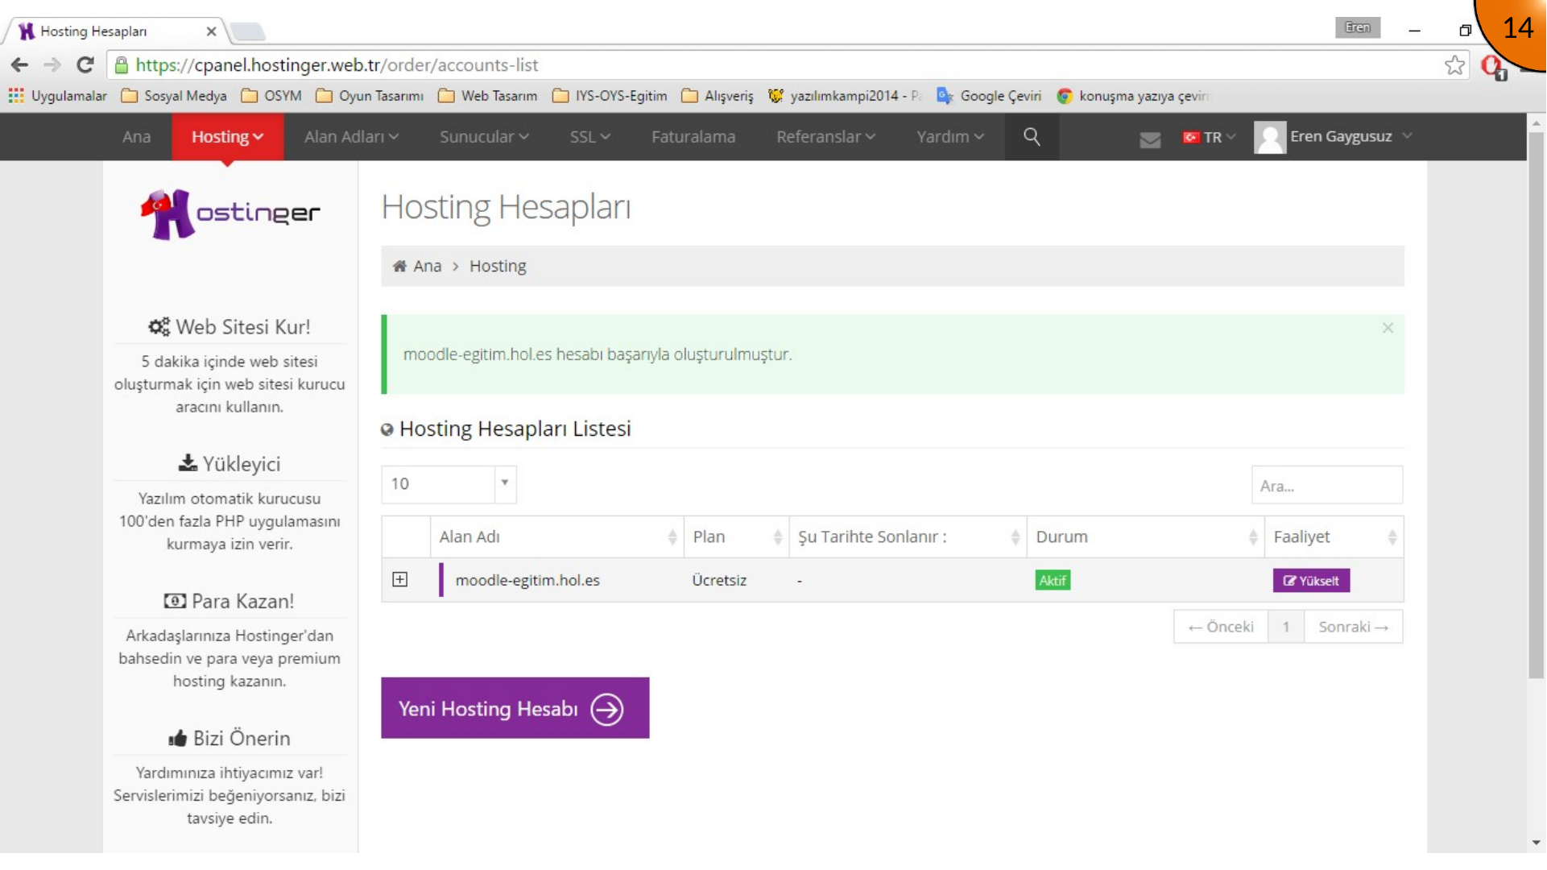Click Para Kazan! sidebar link
Screen dimensions: 1547x870
click(230, 601)
